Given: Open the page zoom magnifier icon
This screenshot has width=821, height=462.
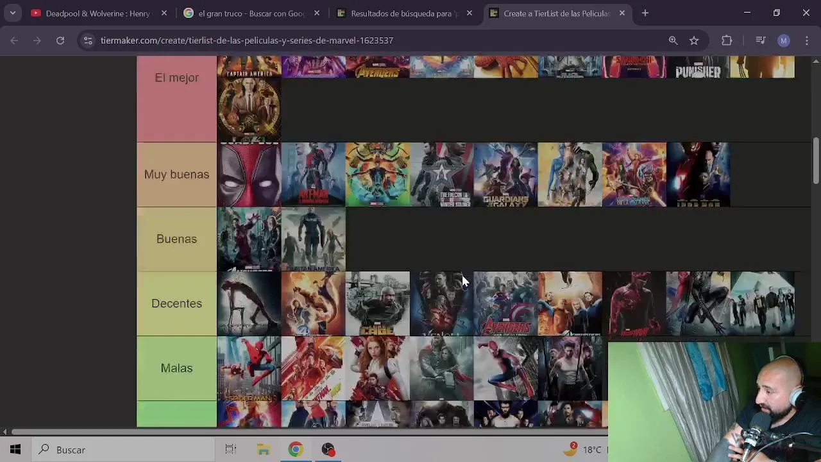Looking at the screenshot, I should click(x=673, y=40).
